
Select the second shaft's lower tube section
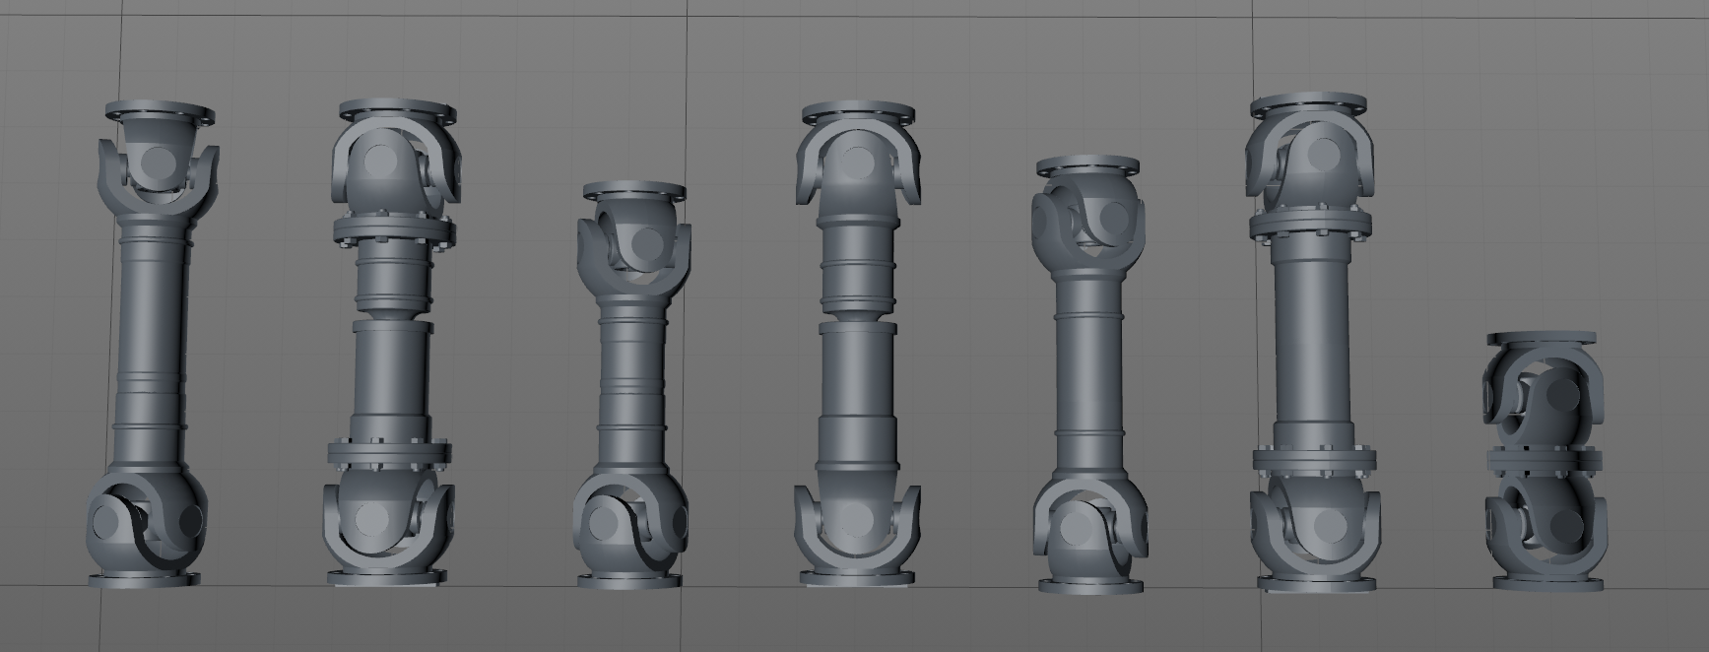coord(392,379)
